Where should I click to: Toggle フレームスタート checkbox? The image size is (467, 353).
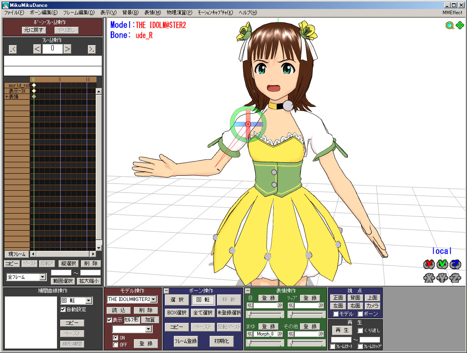(x=333, y=346)
